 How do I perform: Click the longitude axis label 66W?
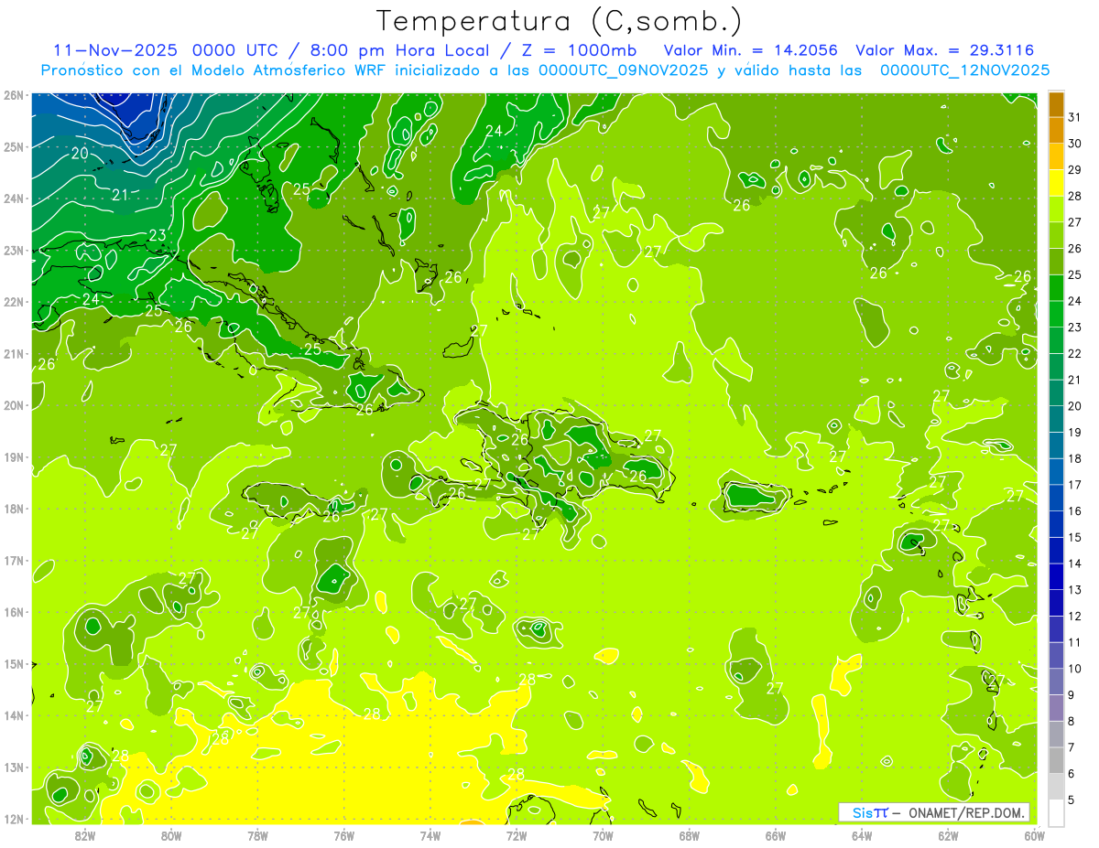(x=776, y=835)
